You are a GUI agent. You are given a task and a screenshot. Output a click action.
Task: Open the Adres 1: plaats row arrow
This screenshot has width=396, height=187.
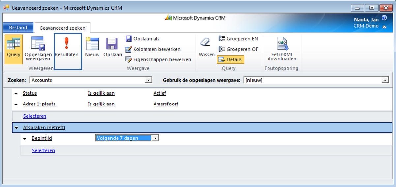[x=16, y=105]
